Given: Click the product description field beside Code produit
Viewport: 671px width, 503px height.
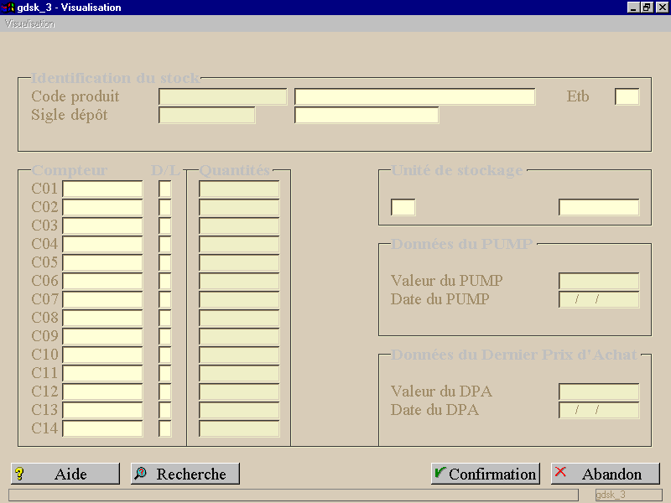Looking at the screenshot, I should coord(414,96).
